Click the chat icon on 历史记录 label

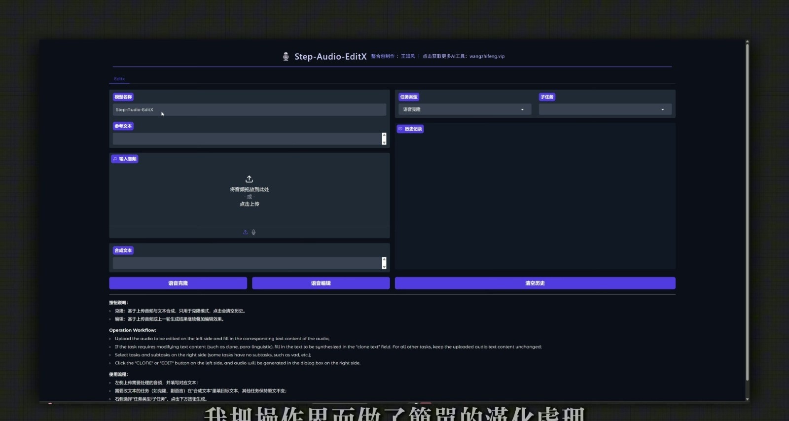[x=400, y=129]
